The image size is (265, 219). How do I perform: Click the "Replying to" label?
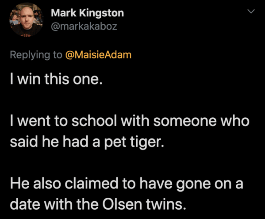(x=36, y=55)
